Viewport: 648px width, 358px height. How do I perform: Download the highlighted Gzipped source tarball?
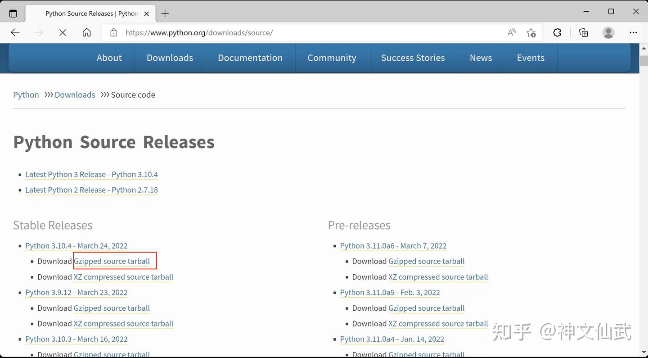(112, 261)
